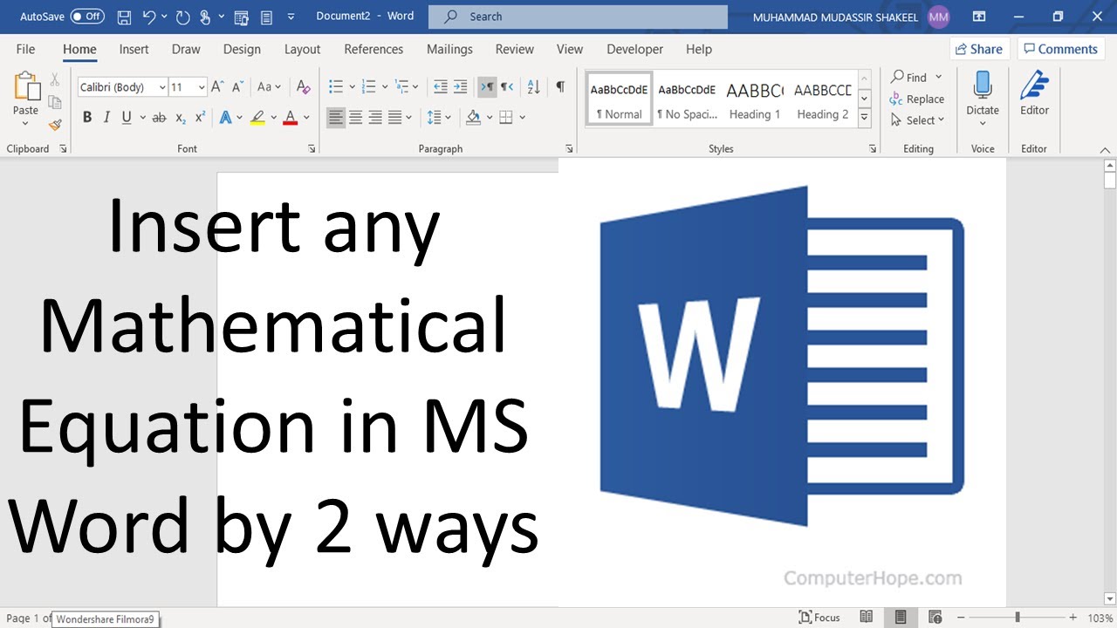Open the Bullets list dropdown arrow
This screenshot has width=1117, height=628.
pos(352,87)
